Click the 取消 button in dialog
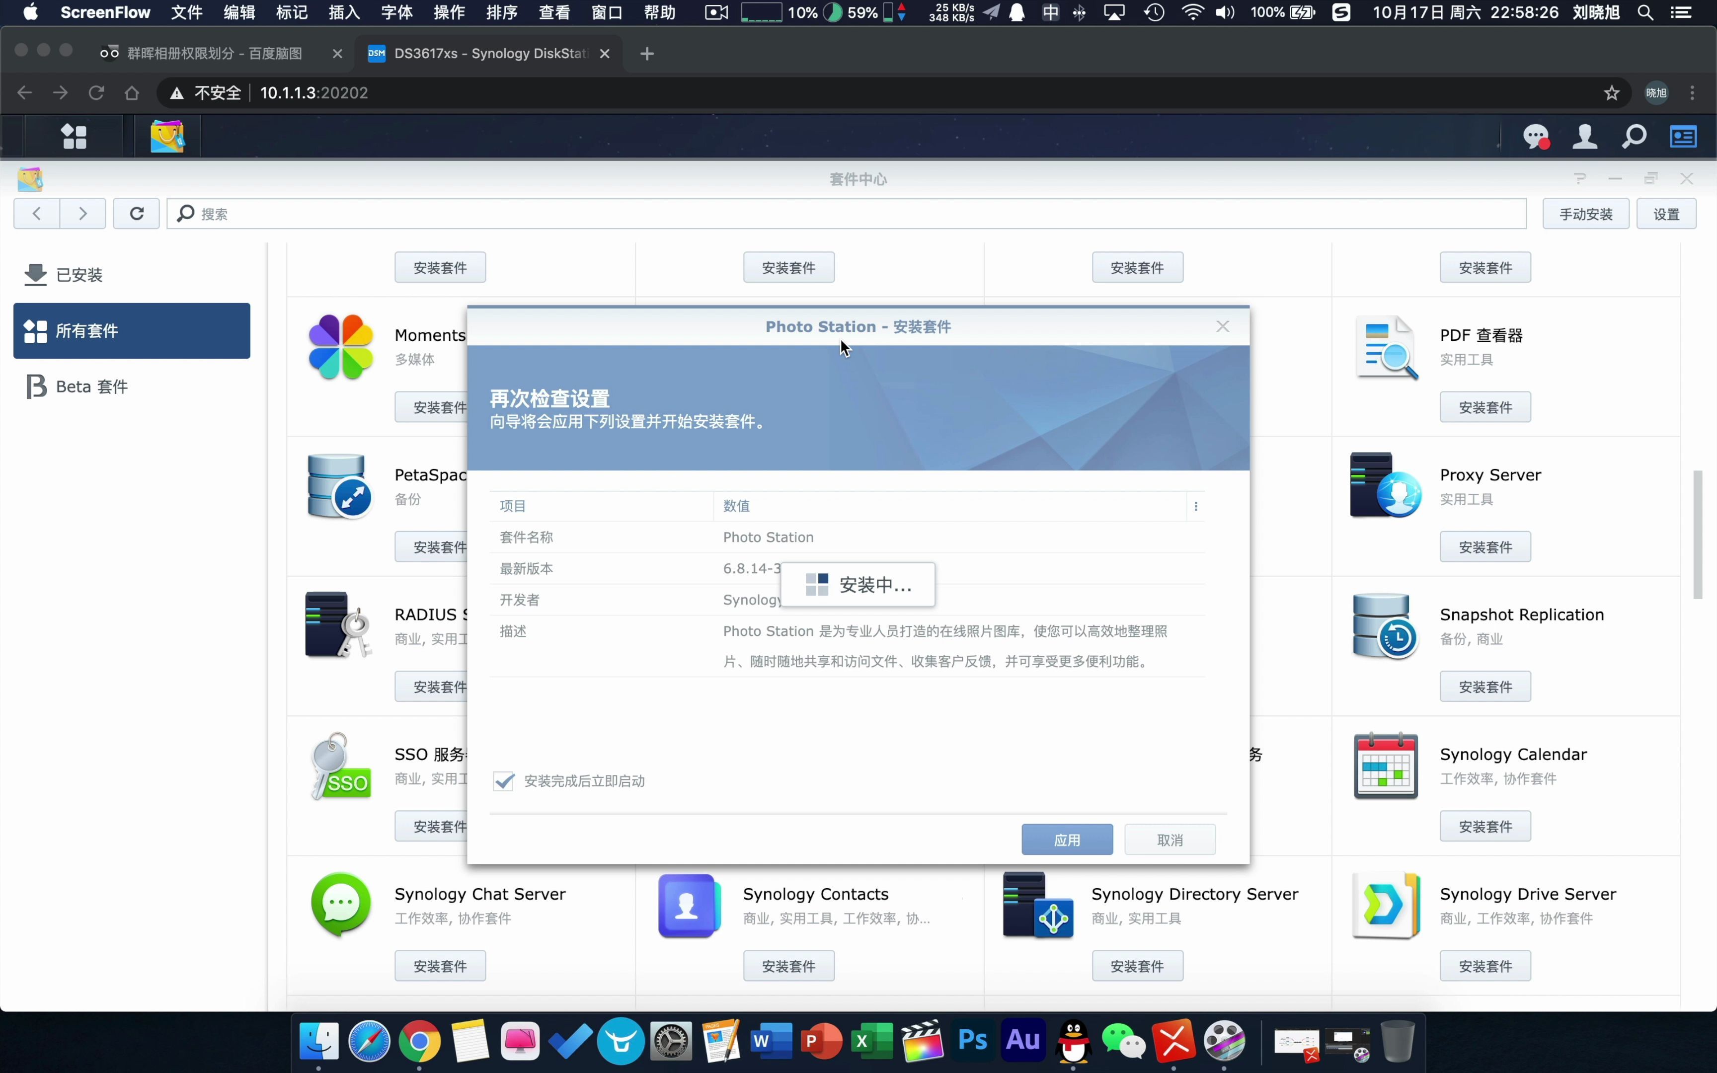The height and width of the screenshot is (1073, 1717). [1170, 840]
